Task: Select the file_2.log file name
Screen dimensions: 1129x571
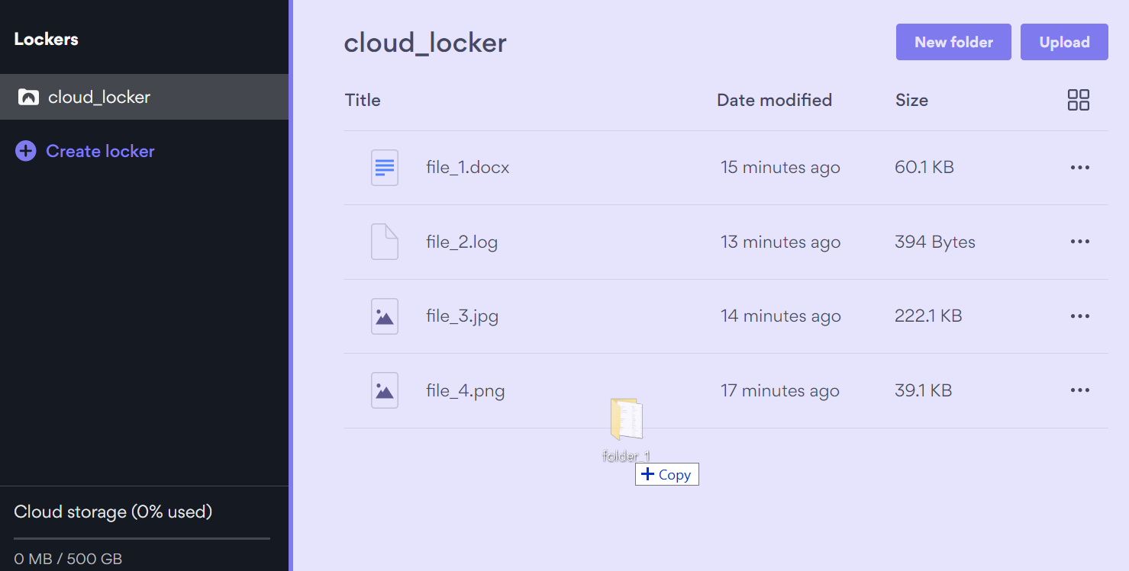Action: tap(462, 242)
